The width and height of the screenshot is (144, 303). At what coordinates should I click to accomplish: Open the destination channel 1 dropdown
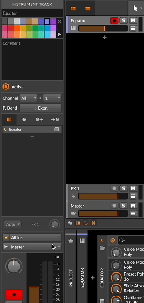[x=52, y=98]
